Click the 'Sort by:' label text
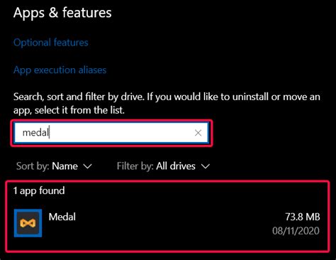Screen dimensions: 336x260 33,166
